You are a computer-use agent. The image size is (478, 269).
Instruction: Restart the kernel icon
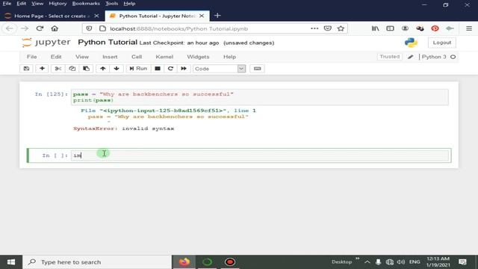pyautogui.click(x=170, y=69)
